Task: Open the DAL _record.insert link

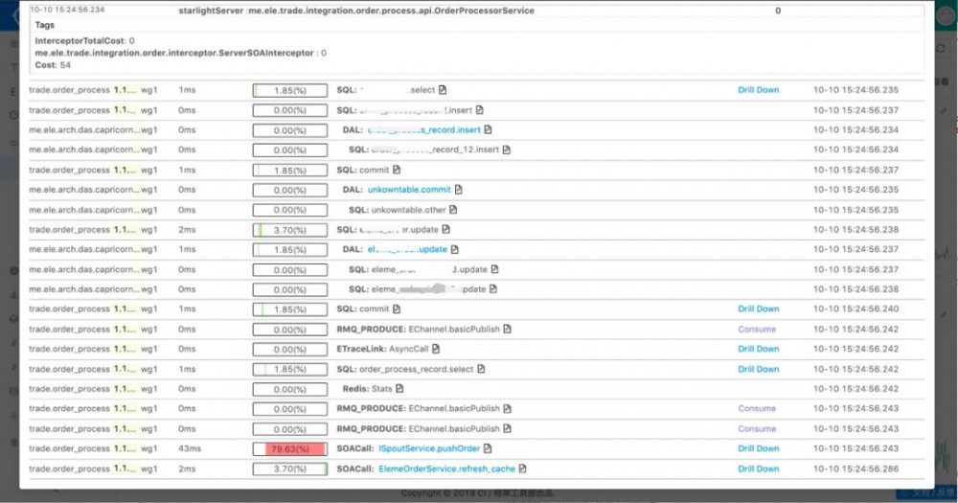Action: click(x=424, y=129)
